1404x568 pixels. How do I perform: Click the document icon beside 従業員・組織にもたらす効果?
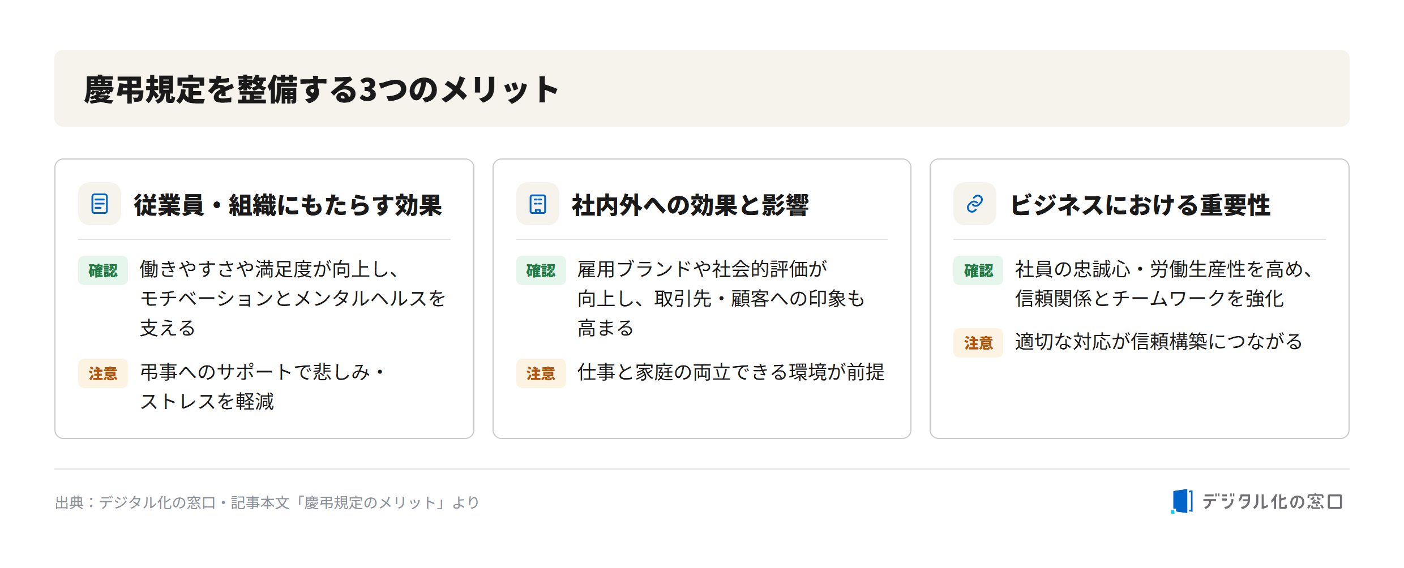click(x=100, y=204)
